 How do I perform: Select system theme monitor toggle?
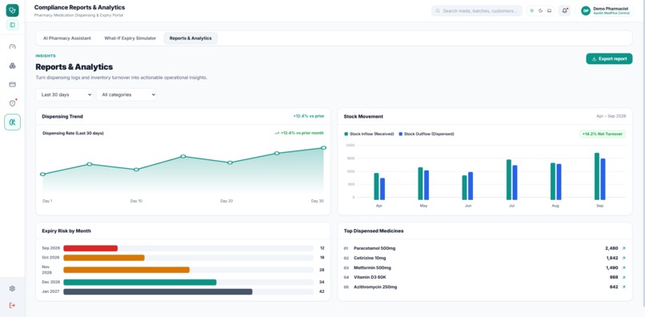(x=549, y=10)
